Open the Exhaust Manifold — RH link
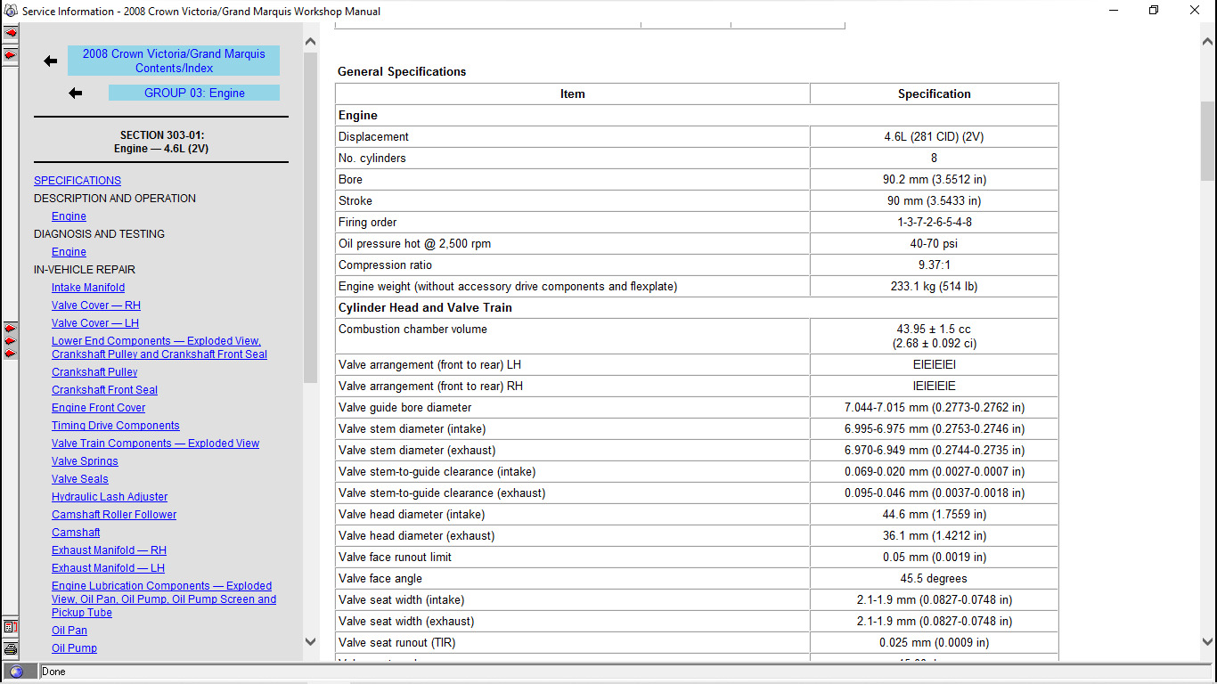Viewport: 1217px width, 684px height. click(x=109, y=550)
